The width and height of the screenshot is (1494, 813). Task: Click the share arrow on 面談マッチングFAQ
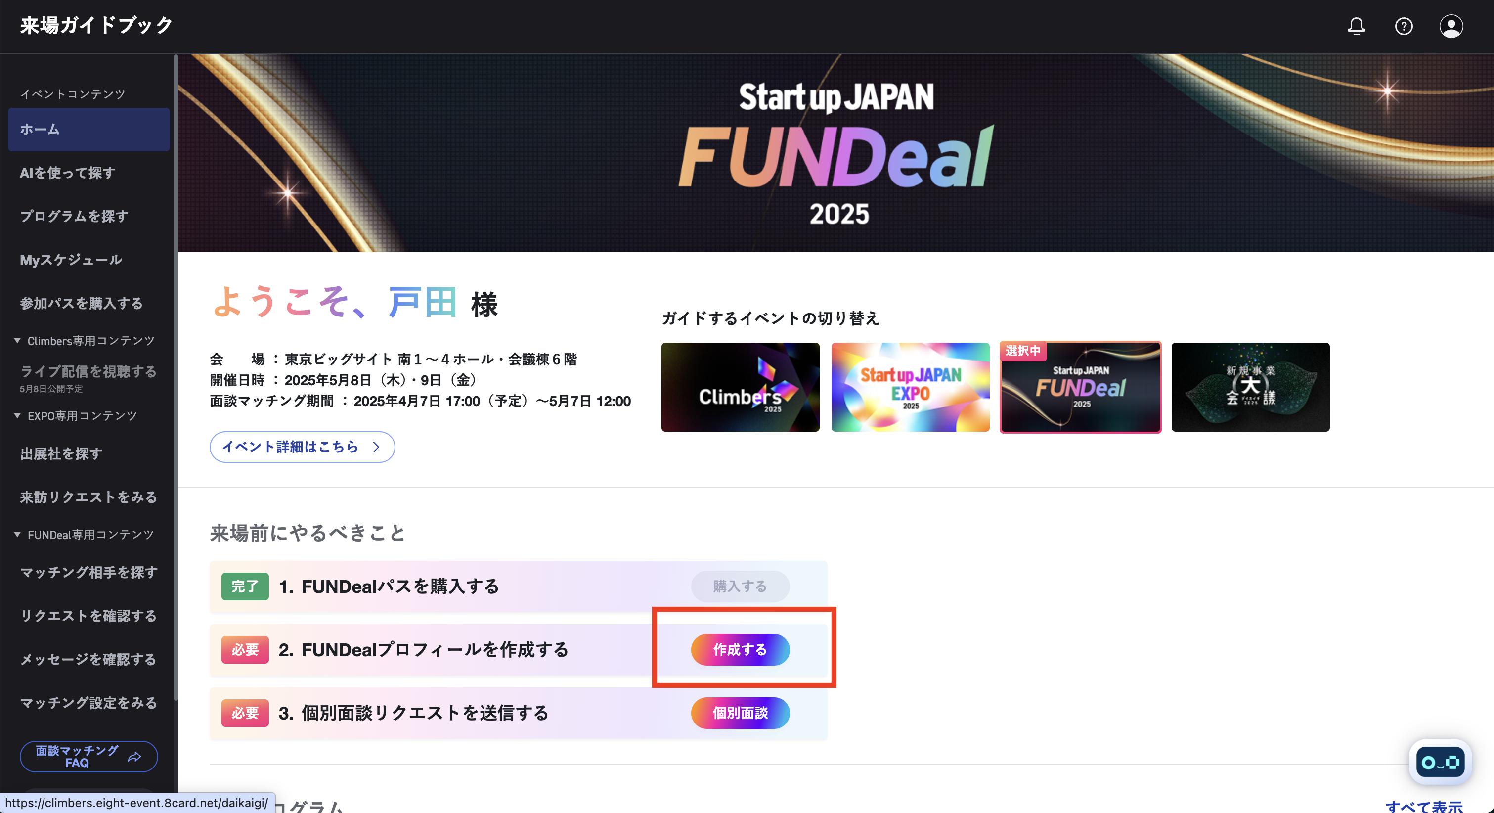(x=134, y=757)
